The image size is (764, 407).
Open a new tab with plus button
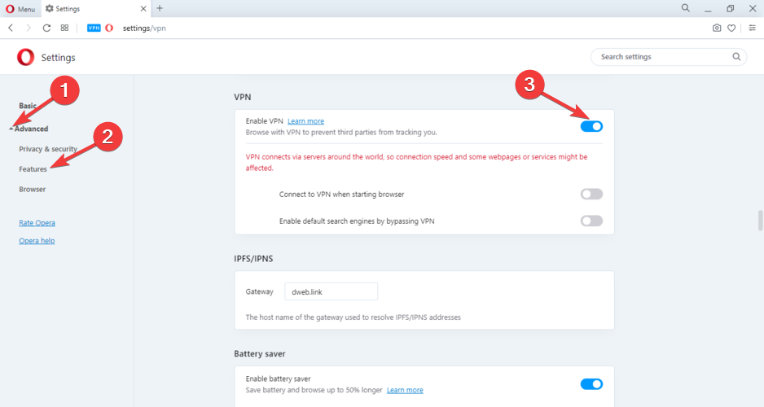pyautogui.click(x=160, y=8)
